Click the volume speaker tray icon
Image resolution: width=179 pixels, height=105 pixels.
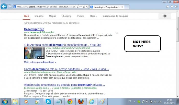click(155, 102)
